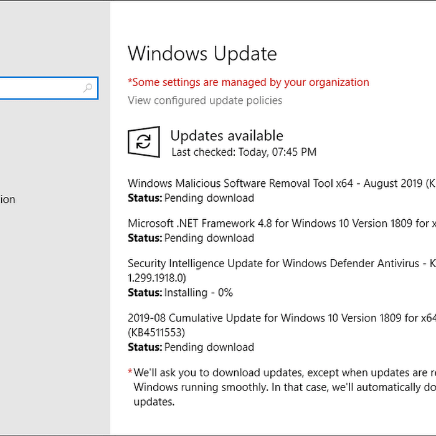Click the red asterisk beside the download footnote
Viewport: 436px width, 436px height.
point(130,371)
